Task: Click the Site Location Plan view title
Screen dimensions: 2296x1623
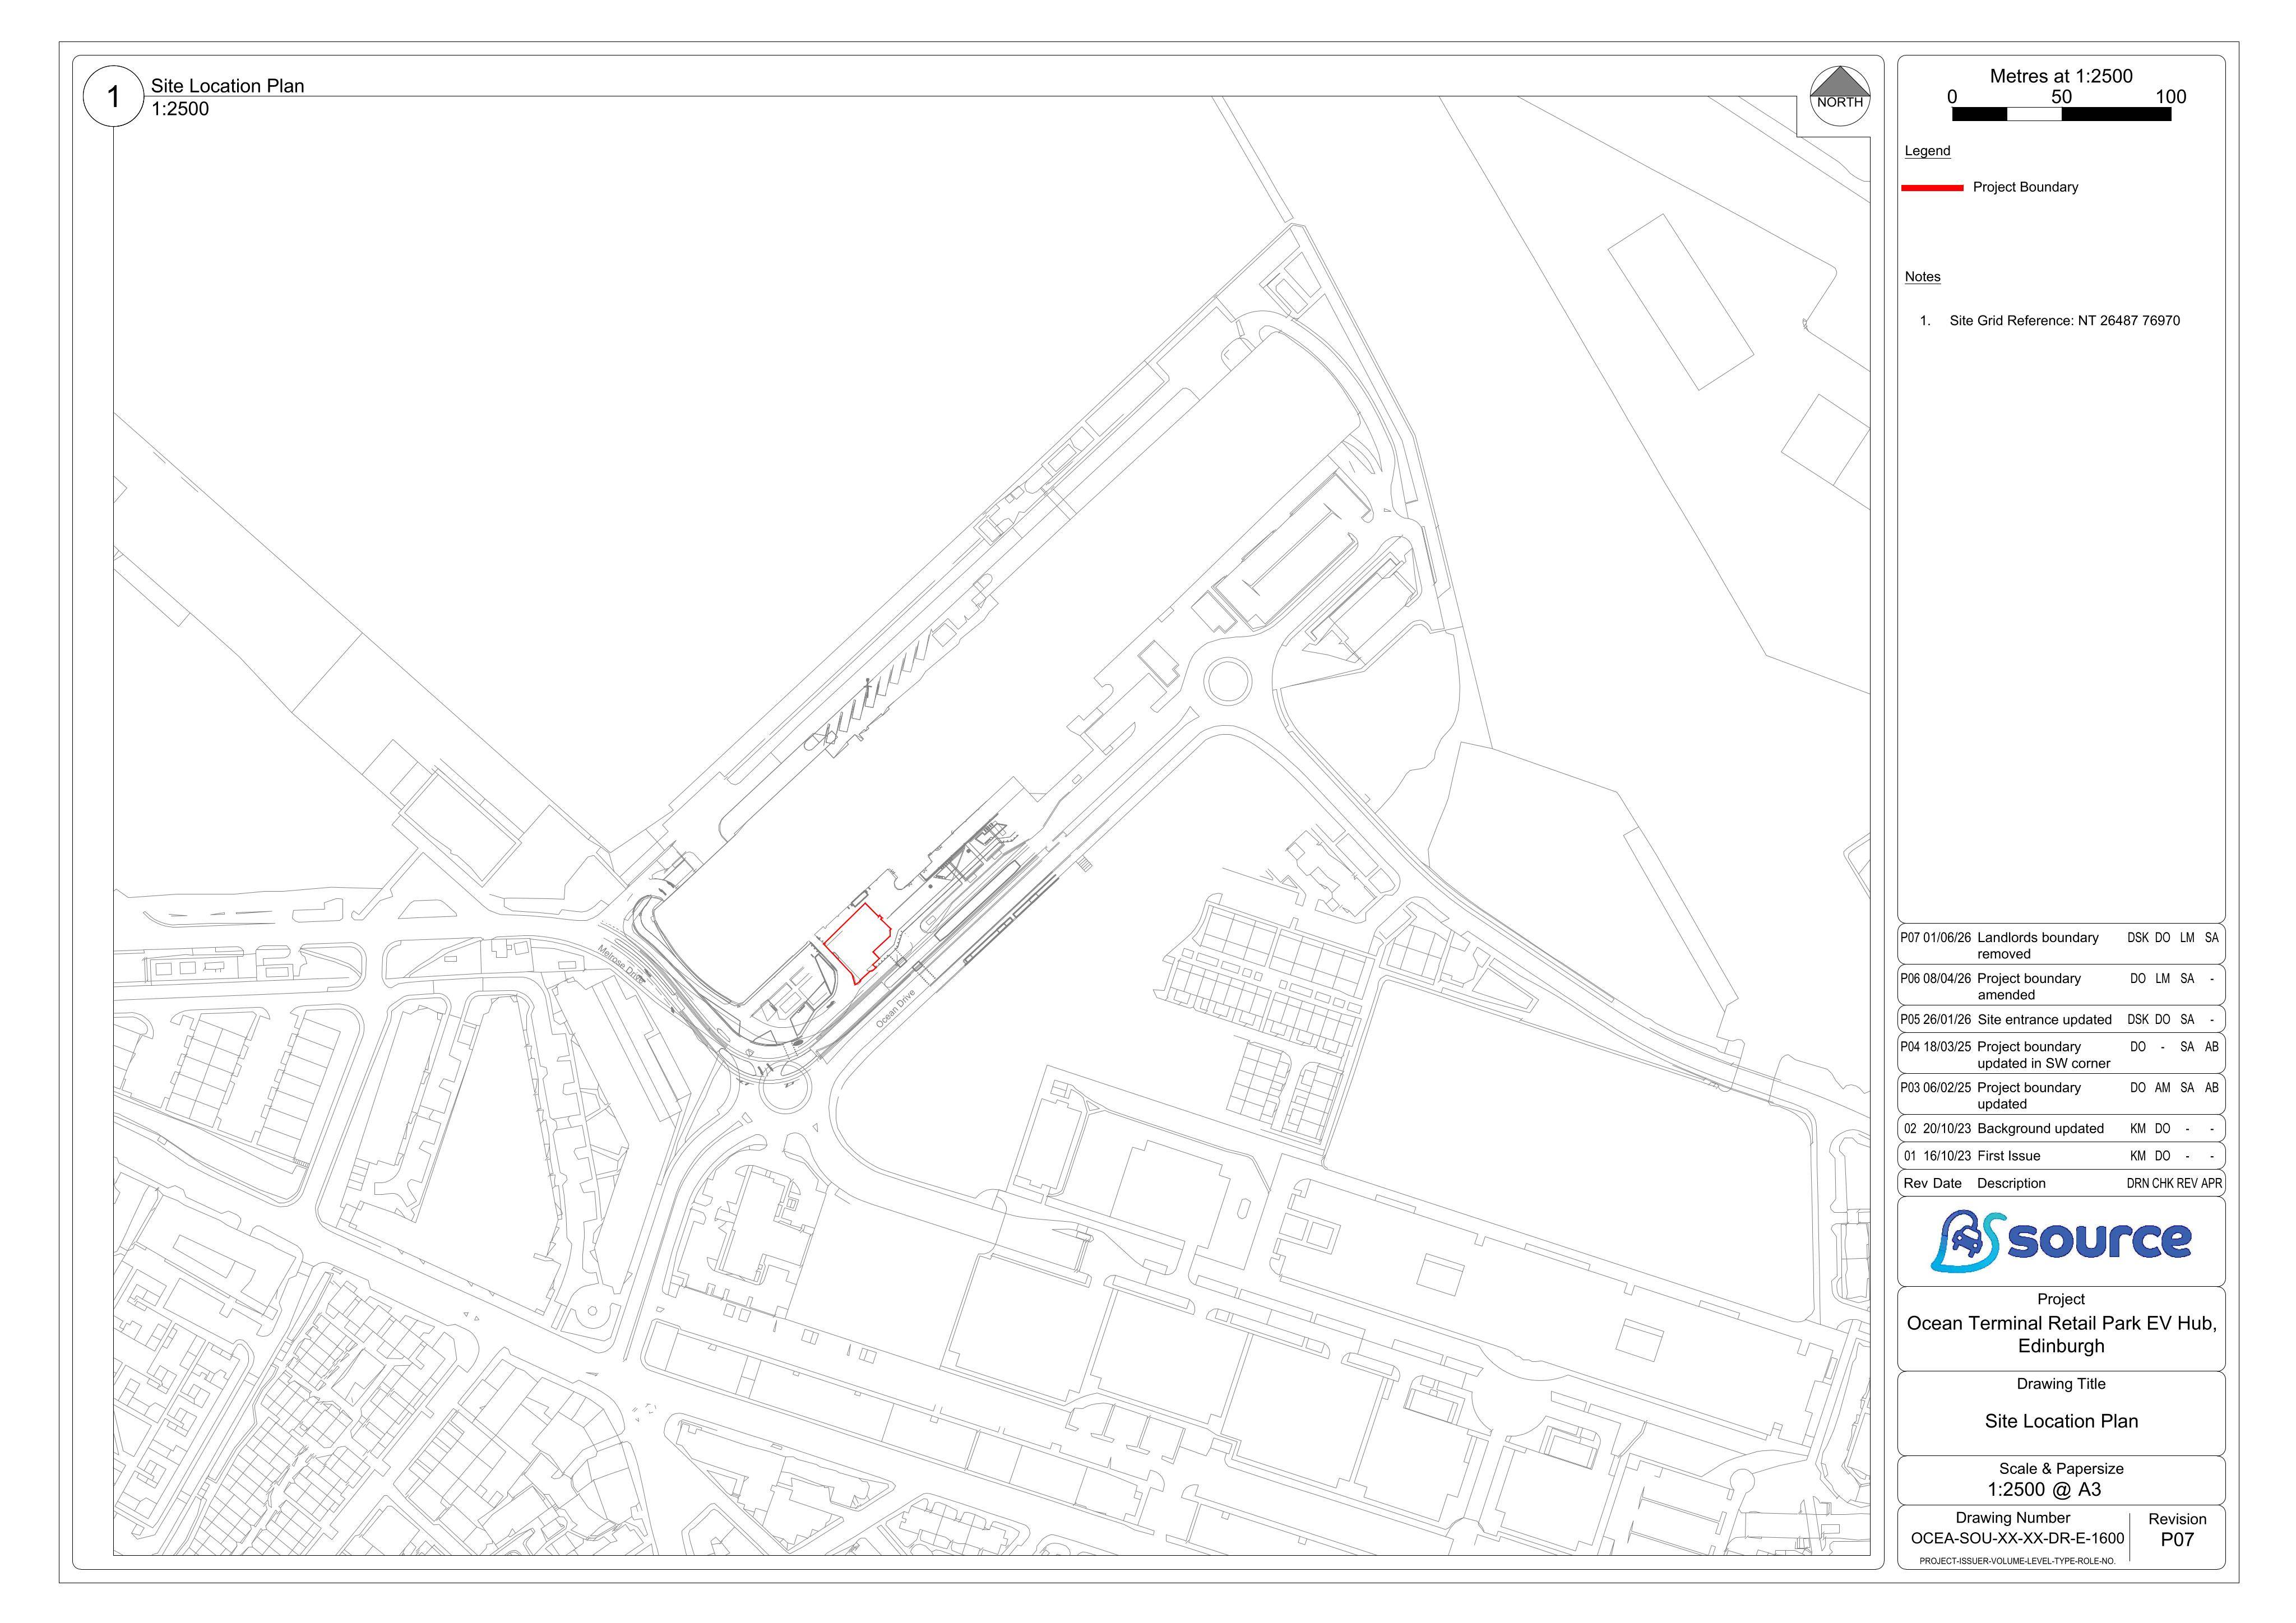Action: (x=228, y=86)
